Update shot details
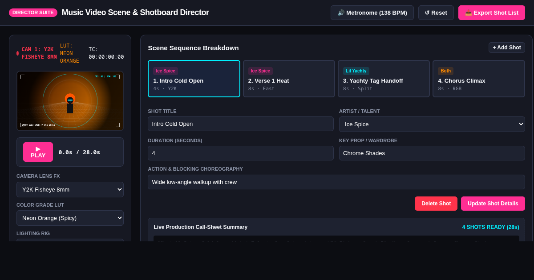Image resolution: width=534 pixels, height=280 pixels. (493, 204)
